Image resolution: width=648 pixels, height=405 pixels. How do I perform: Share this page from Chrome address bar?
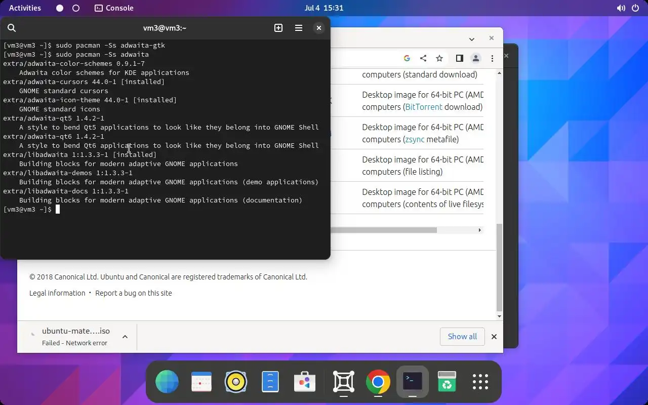click(423, 58)
